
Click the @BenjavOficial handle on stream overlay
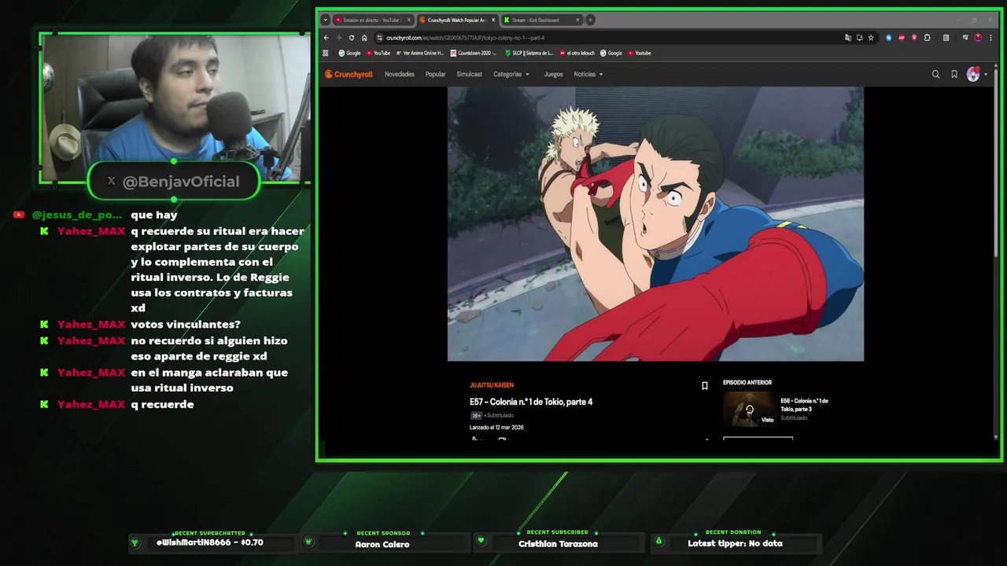click(x=181, y=182)
